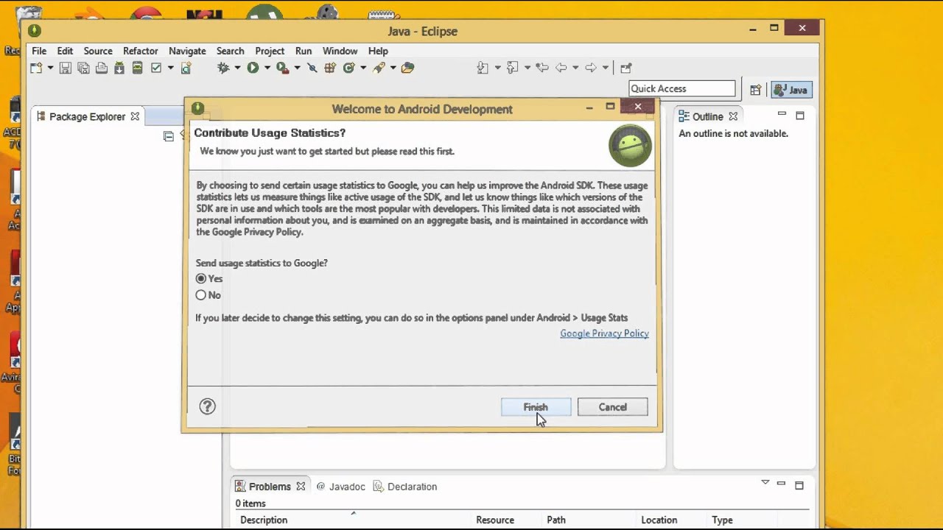Click the Pin Editor toolbar icon
Image resolution: width=943 pixels, height=530 pixels.
click(x=626, y=68)
